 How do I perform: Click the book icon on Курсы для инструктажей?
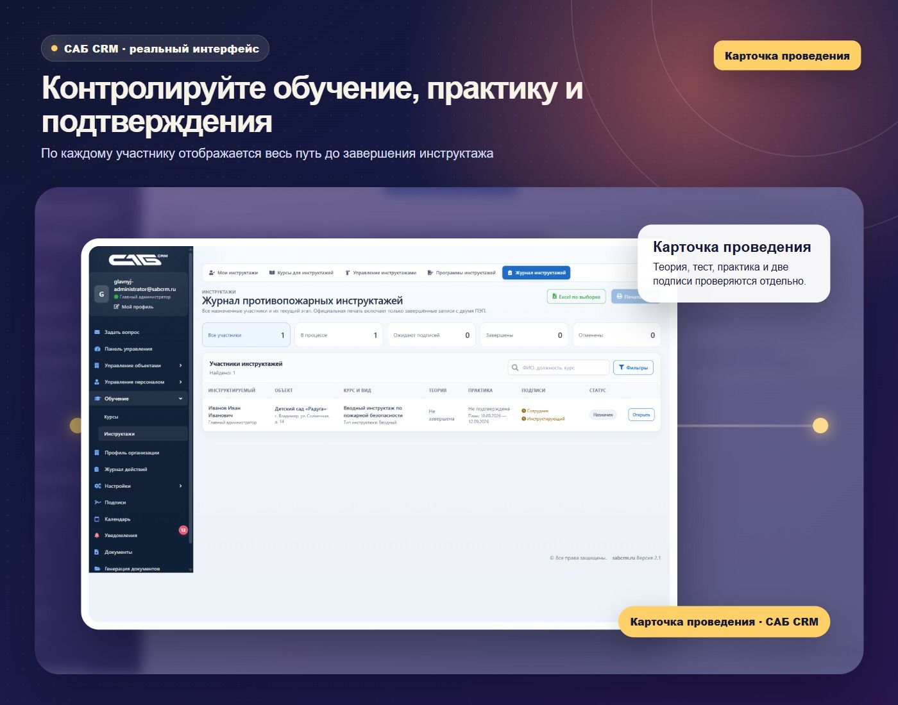tap(272, 272)
